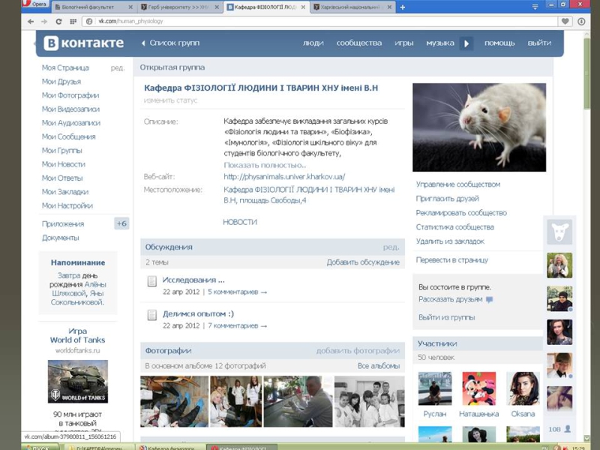Reload the page with the refresh icon

(58, 22)
